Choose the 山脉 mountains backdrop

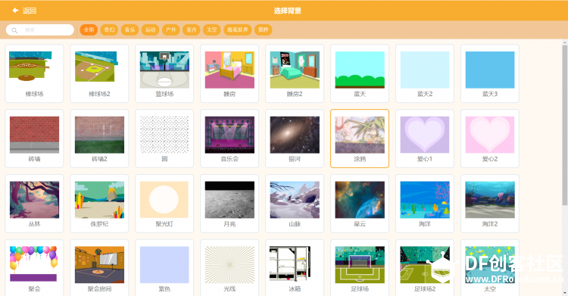click(x=295, y=204)
